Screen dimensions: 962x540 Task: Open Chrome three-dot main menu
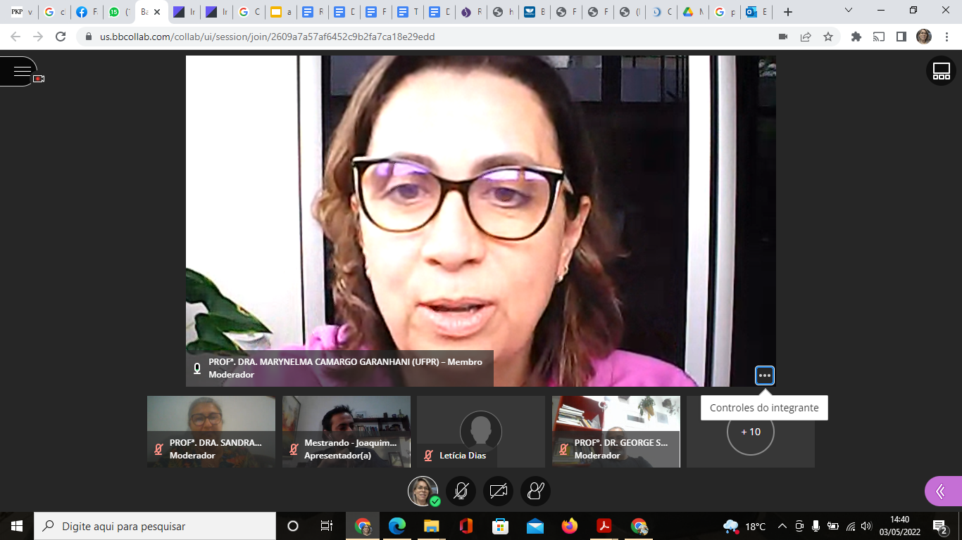(x=947, y=37)
